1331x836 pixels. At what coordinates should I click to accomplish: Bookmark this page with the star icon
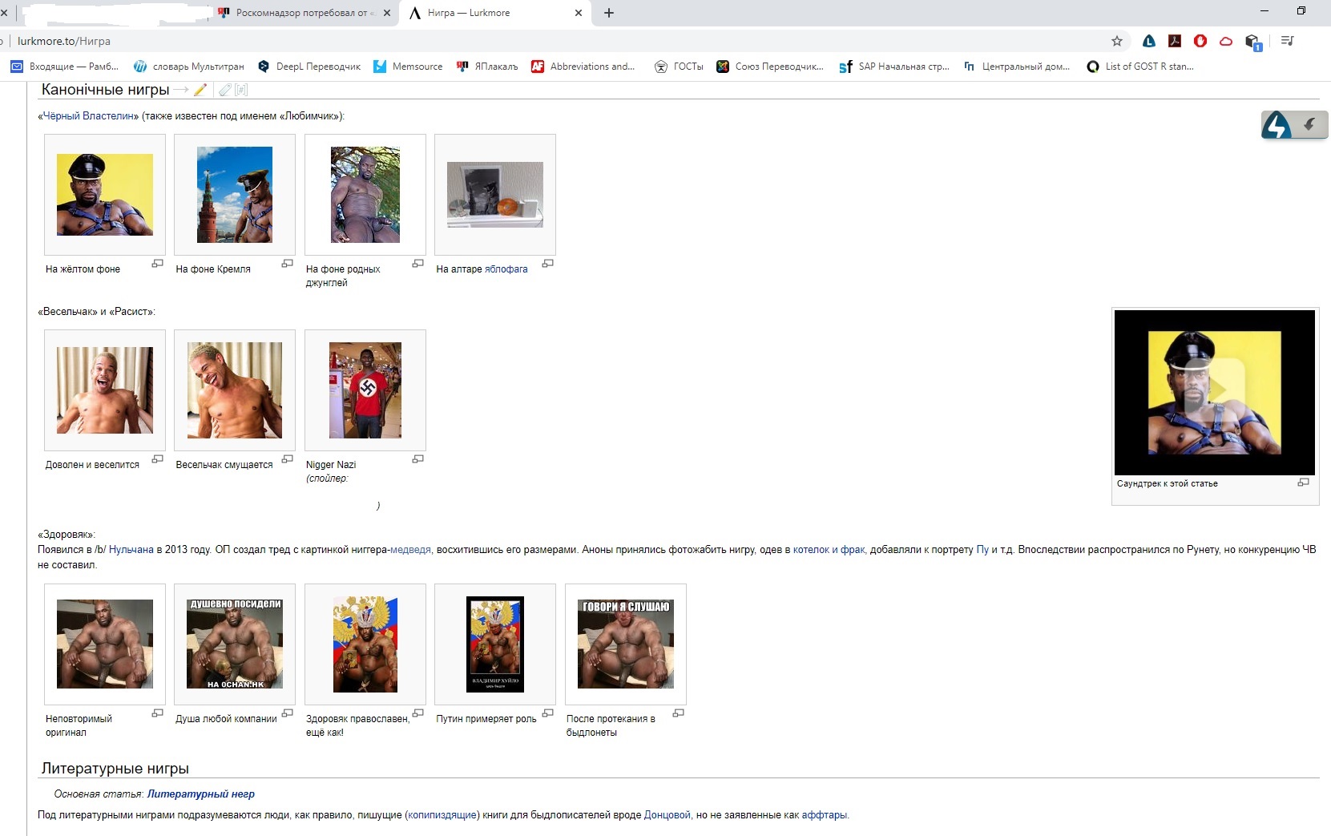coord(1117,41)
